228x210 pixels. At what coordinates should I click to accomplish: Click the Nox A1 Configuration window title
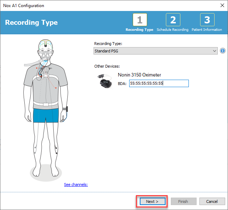coord(24,6)
